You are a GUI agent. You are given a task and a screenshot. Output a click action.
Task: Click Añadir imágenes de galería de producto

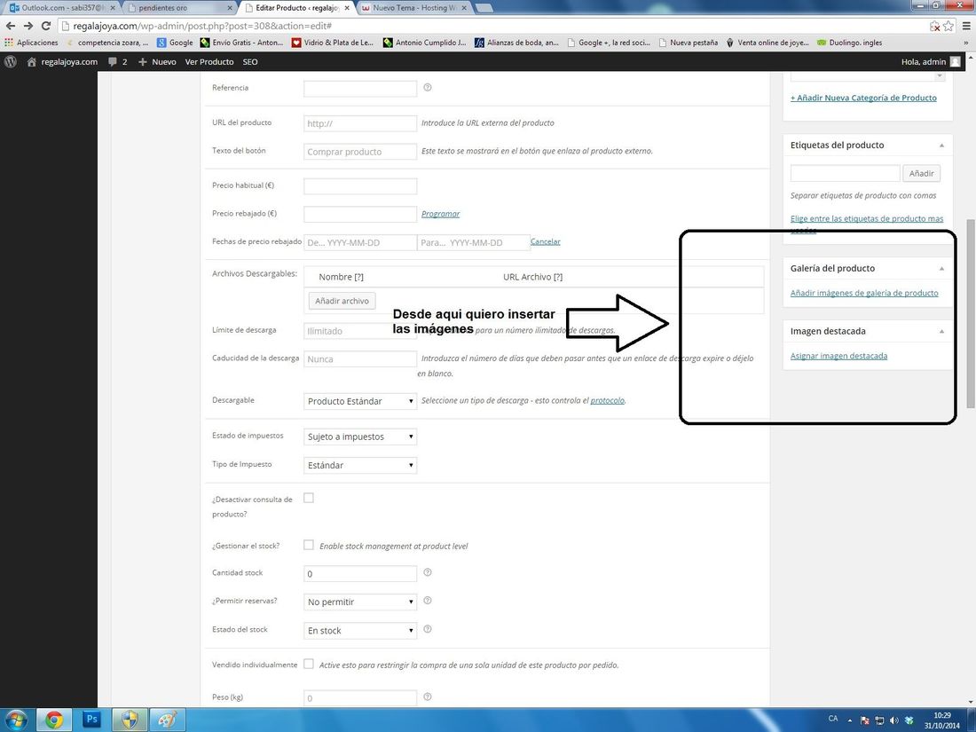click(x=864, y=293)
